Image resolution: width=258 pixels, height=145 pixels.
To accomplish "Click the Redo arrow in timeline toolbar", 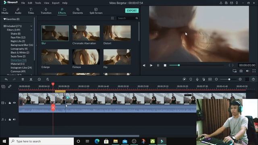I will tap(15, 79).
